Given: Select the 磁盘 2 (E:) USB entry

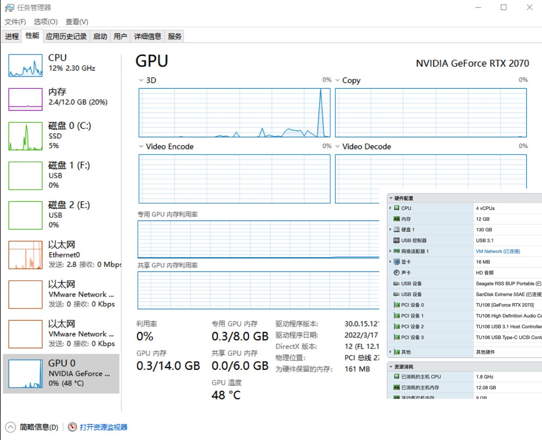Looking at the screenshot, I should 61,215.
